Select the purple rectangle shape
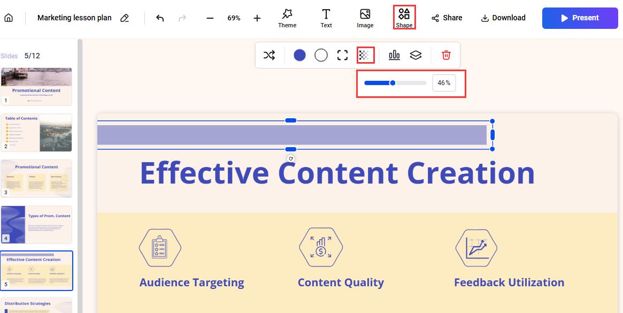This screenshot has width=623, height=313. [292, 135]
